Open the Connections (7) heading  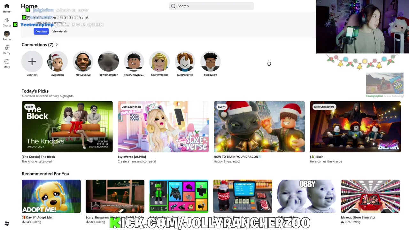point(37,45)
